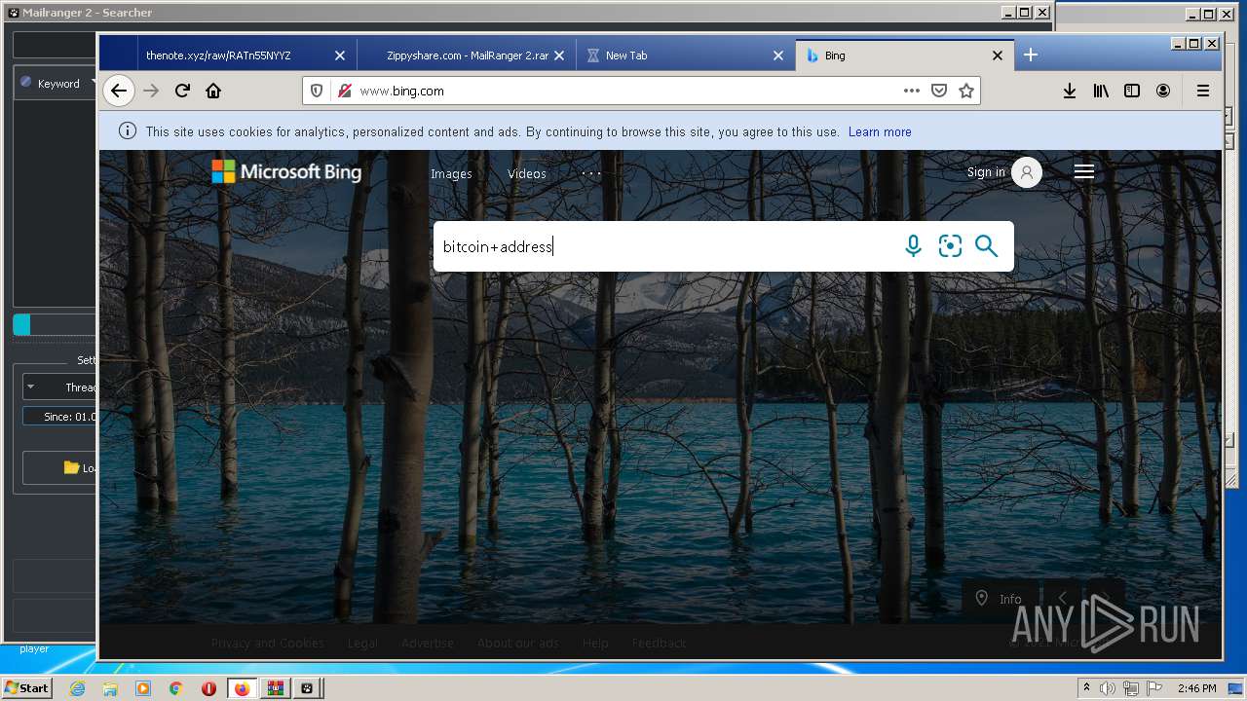Open Windows Start menu
Screen dimensions: 1247x701
26,688
